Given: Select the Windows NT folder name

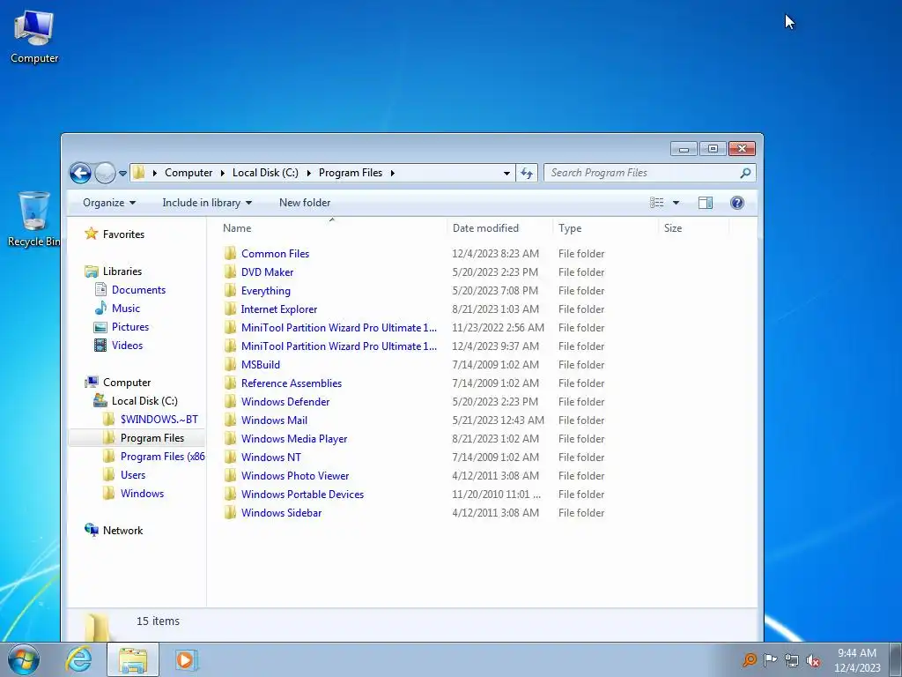Looking at the screenshot, I should click(271, 458).
